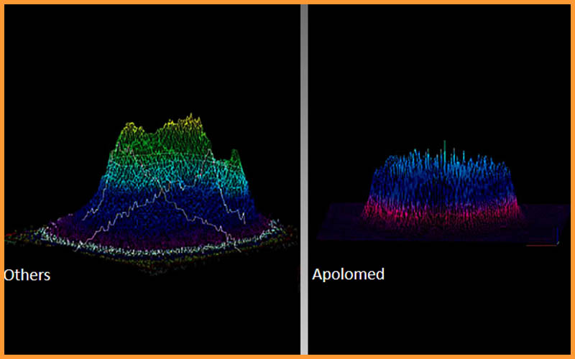Click the empty black area above Apolomed profile
The image size is (575, 359).
pos(438,72)
